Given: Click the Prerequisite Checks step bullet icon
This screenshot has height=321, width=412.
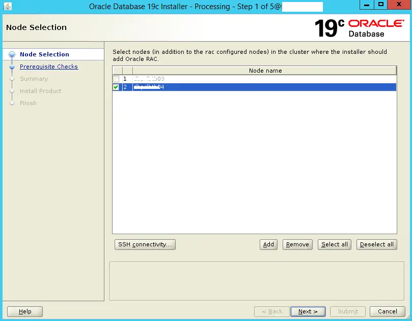Looking at the screenshot, I should (12, 67).
